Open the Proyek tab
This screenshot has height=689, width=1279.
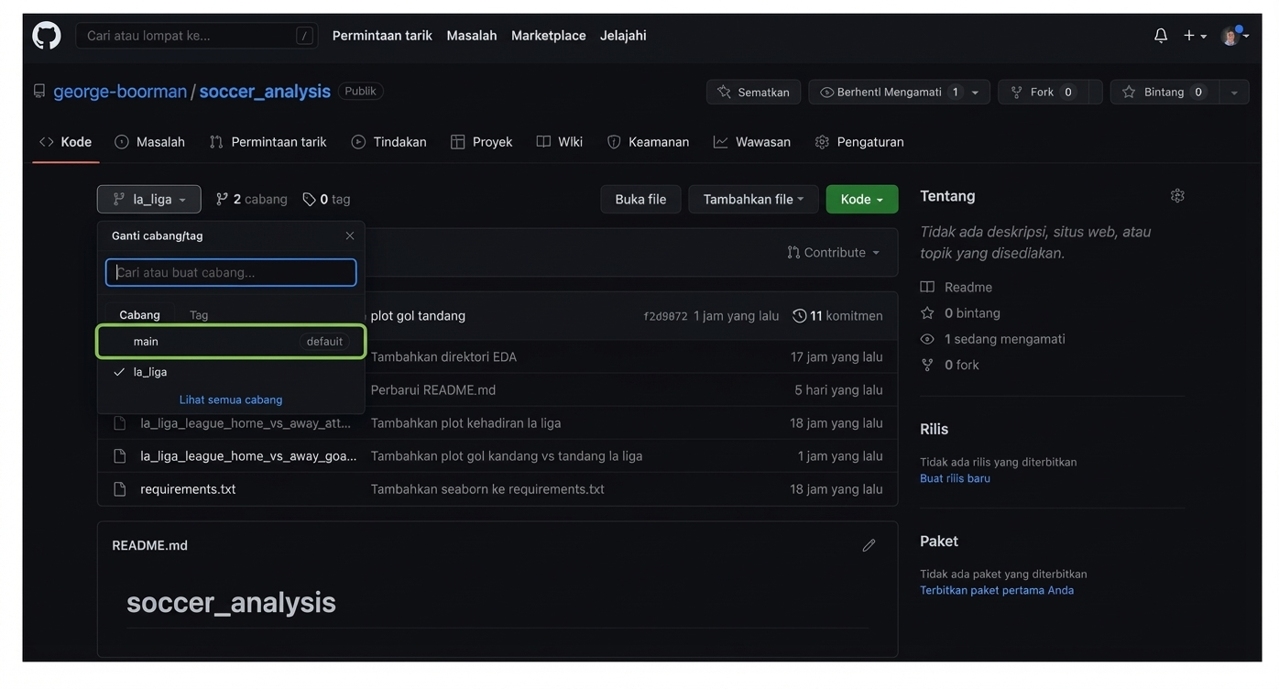[x=481, y=142]
